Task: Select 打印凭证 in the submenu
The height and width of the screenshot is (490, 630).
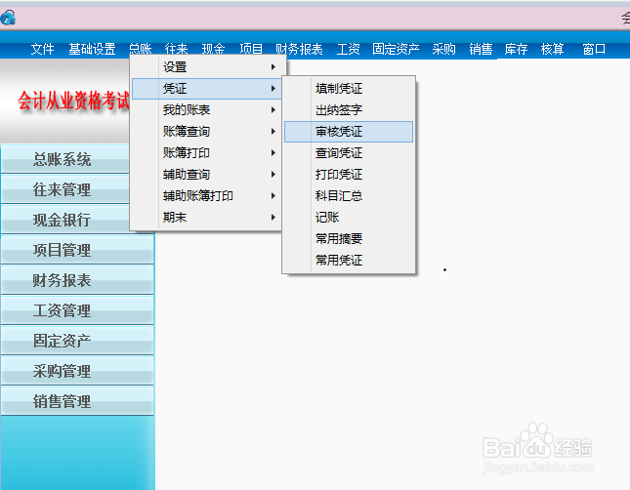Action: [349, 175]
